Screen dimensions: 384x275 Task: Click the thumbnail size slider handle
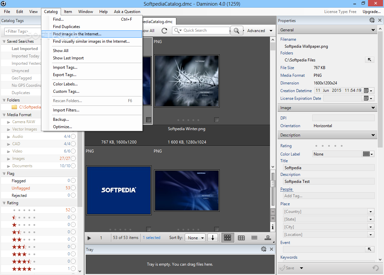[273, 183]
